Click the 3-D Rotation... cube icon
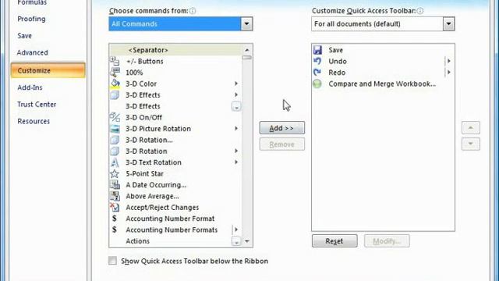Screen dimensions: 499x281 coord(115,140)
